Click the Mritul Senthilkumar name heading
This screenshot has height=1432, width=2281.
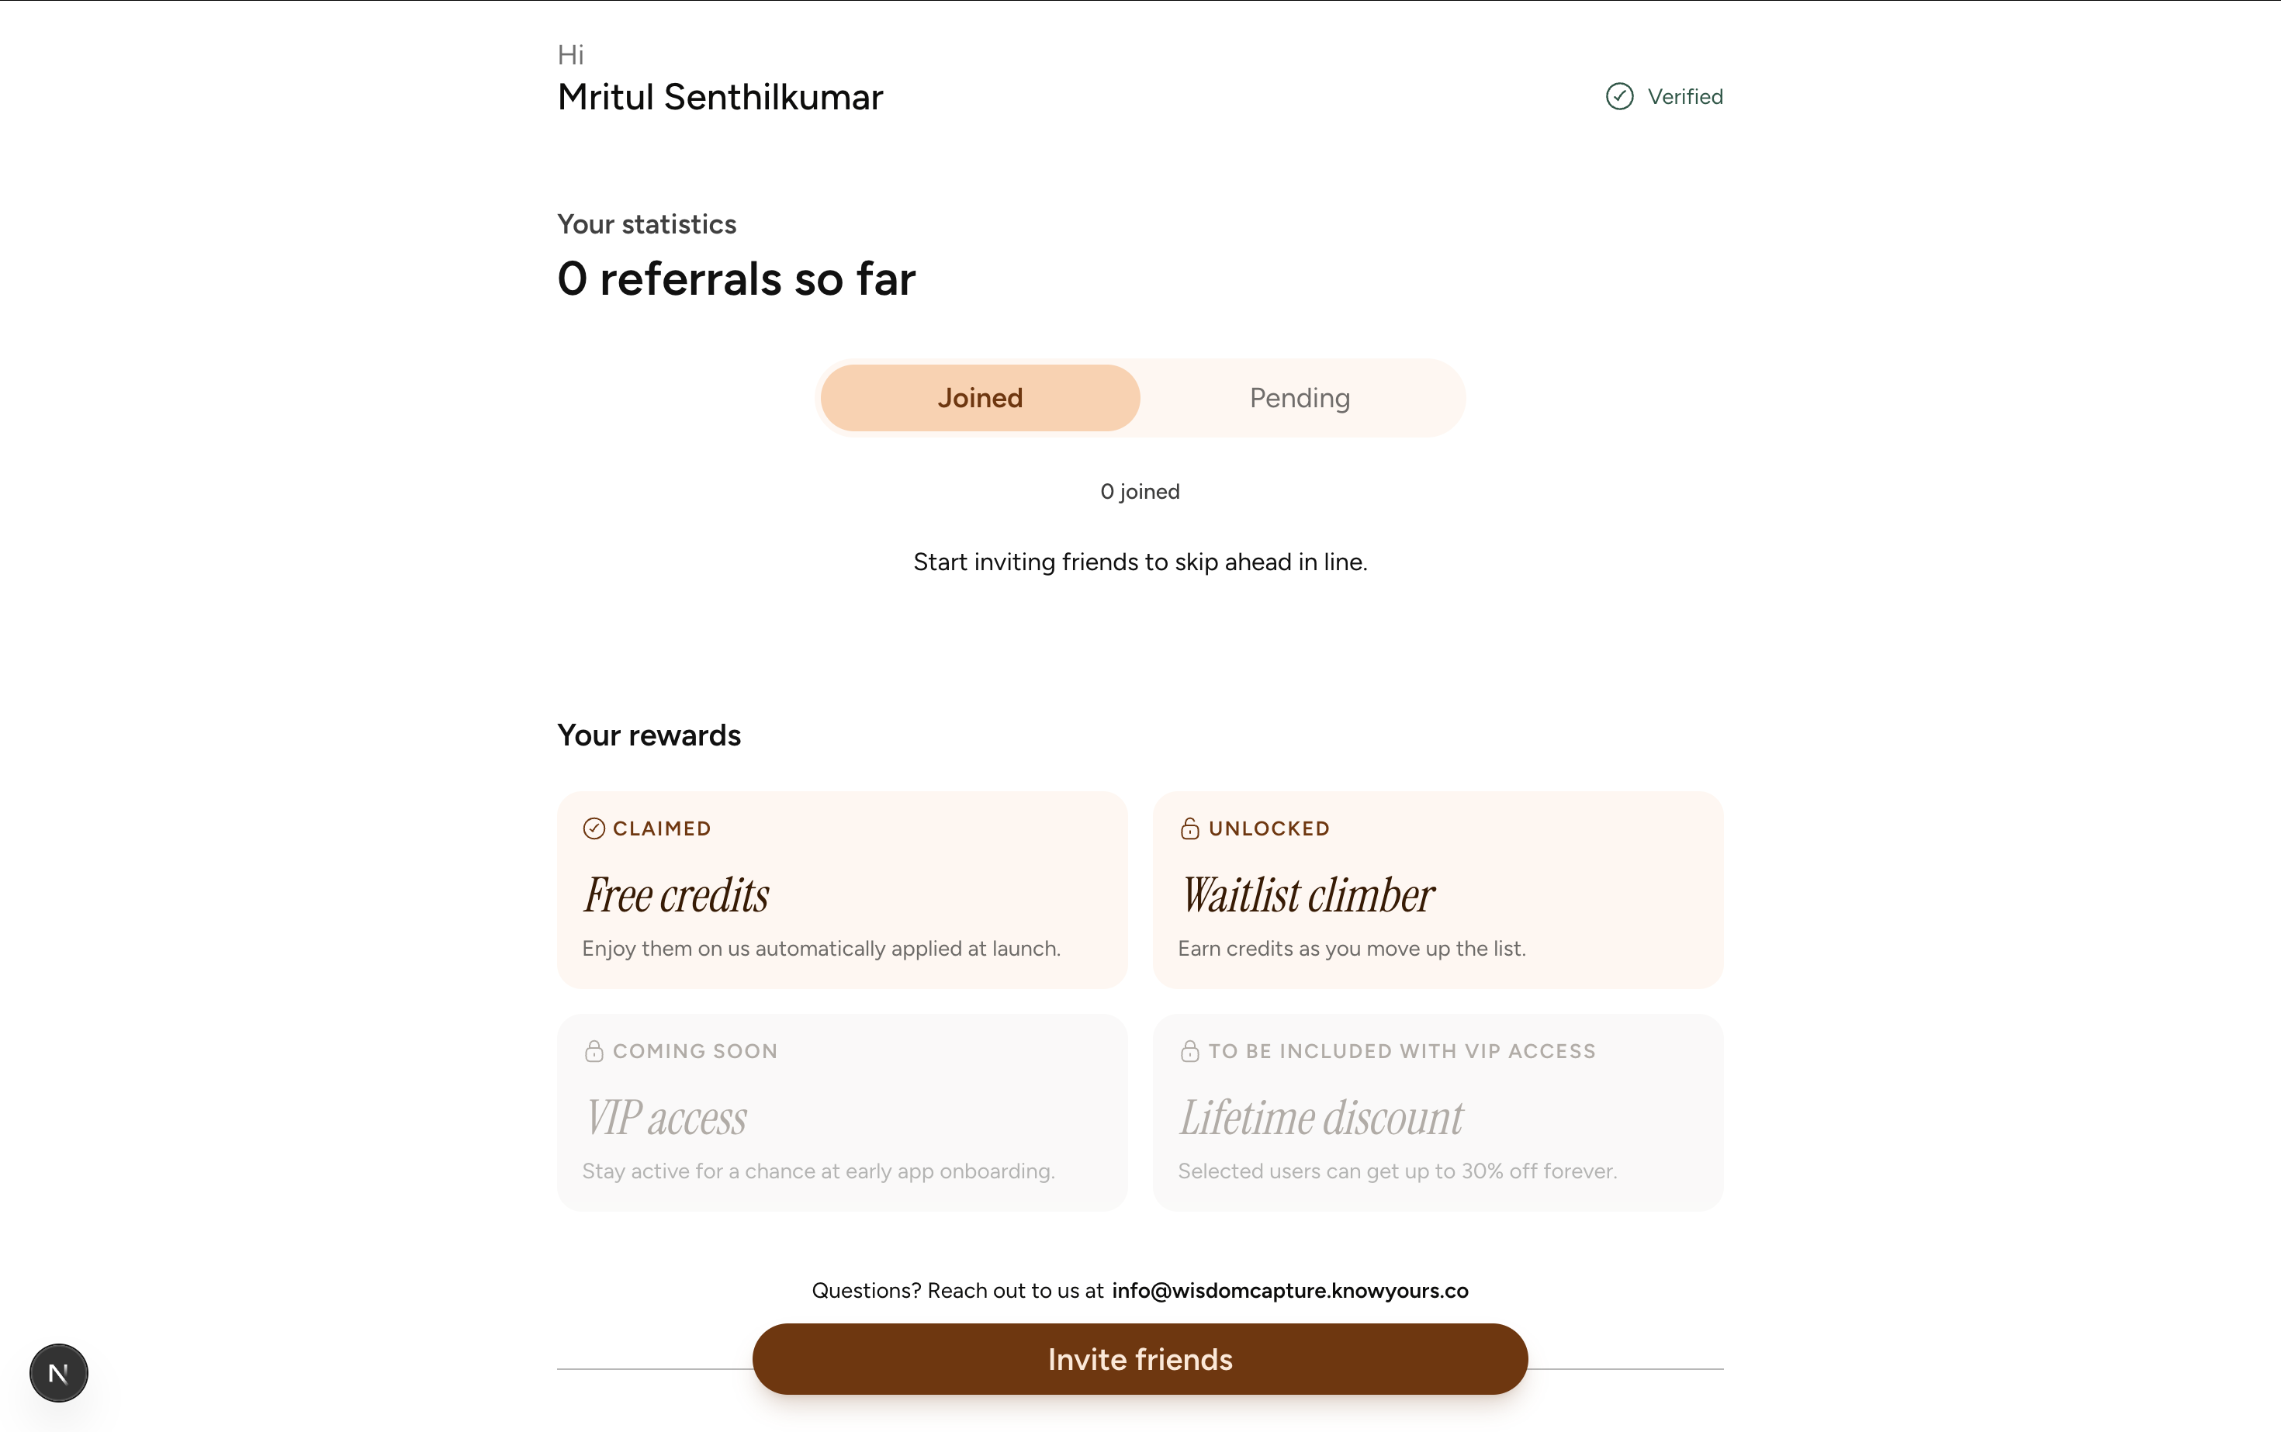(x=720, y=98)
